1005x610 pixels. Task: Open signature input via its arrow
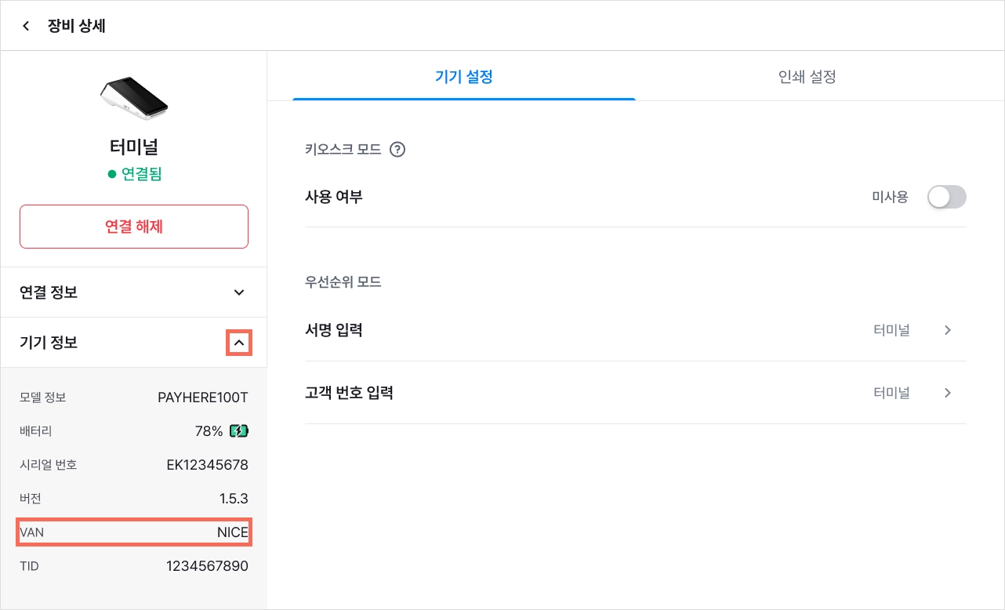pyautogui.click(x=948, y=330)
